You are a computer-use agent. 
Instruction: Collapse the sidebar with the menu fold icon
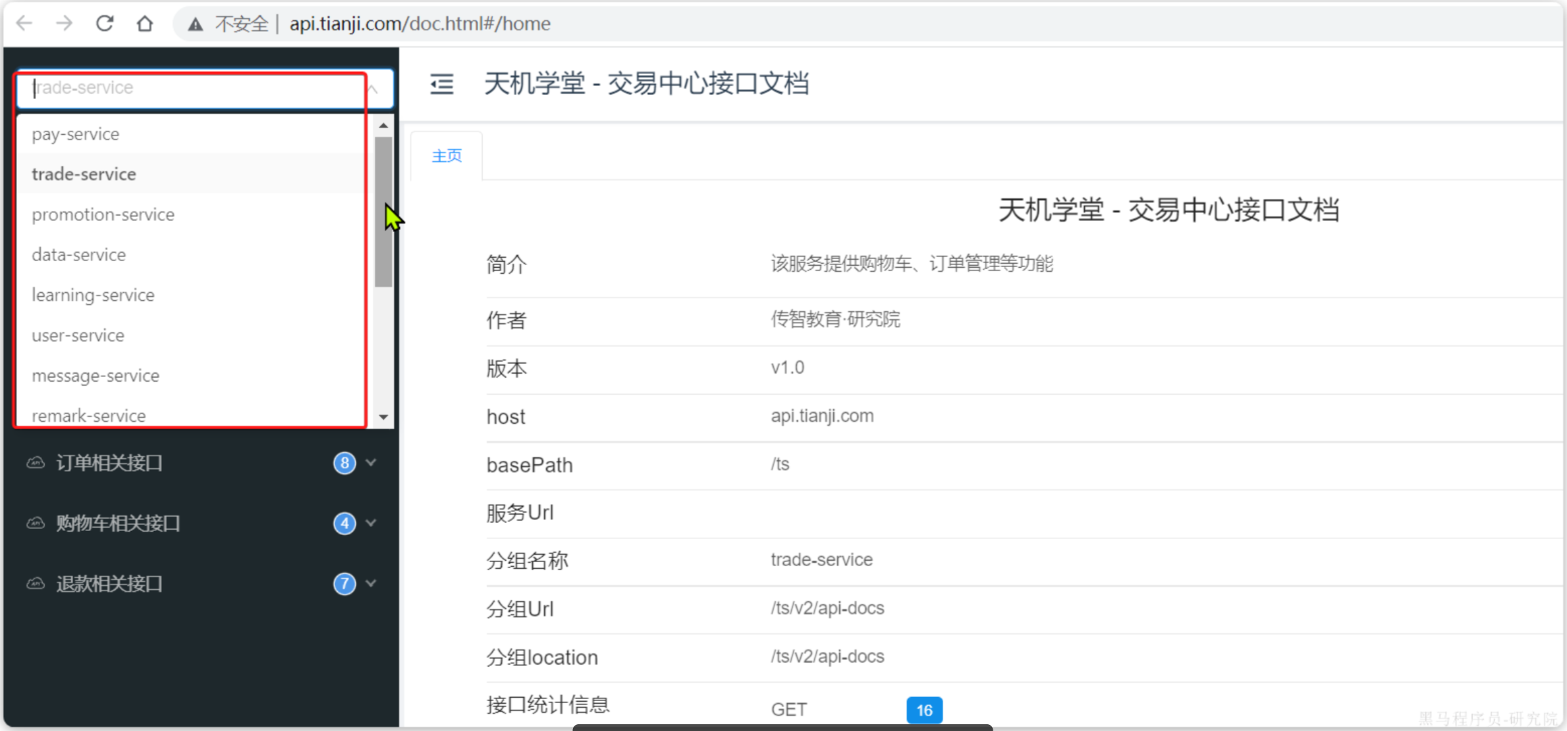(x=442, y=84)
